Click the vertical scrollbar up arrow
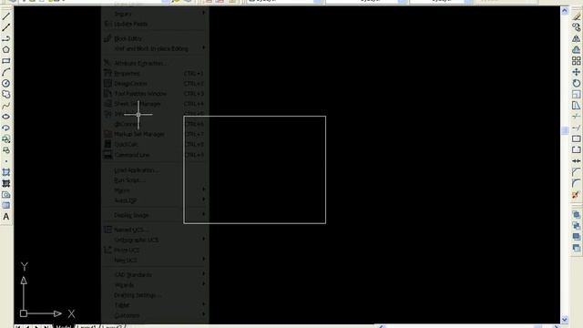The width and height of the screenshot is (583, 328). tap(565, 11)
